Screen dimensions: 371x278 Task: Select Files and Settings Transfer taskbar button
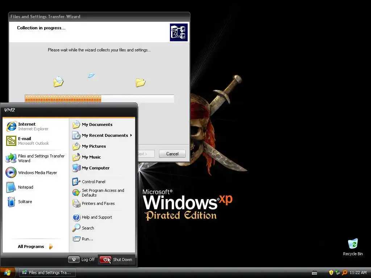(x=47, y=273)
